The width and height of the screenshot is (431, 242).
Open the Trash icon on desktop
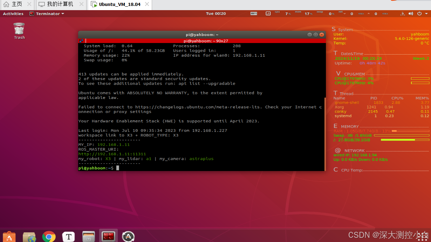tap(19, 31)
